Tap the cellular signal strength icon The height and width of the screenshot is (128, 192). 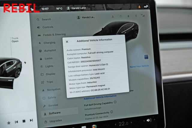[x=143, y=15]
